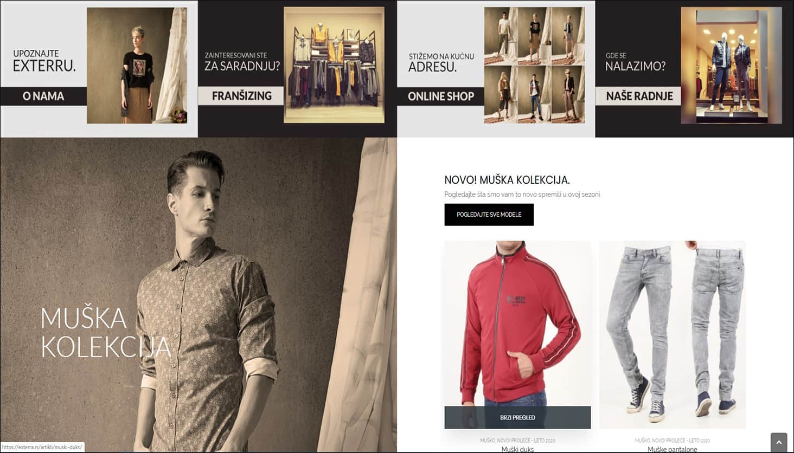Open the red zip sweatshirt product image
The height and width of the screenshot is (453, 794).
517,323
